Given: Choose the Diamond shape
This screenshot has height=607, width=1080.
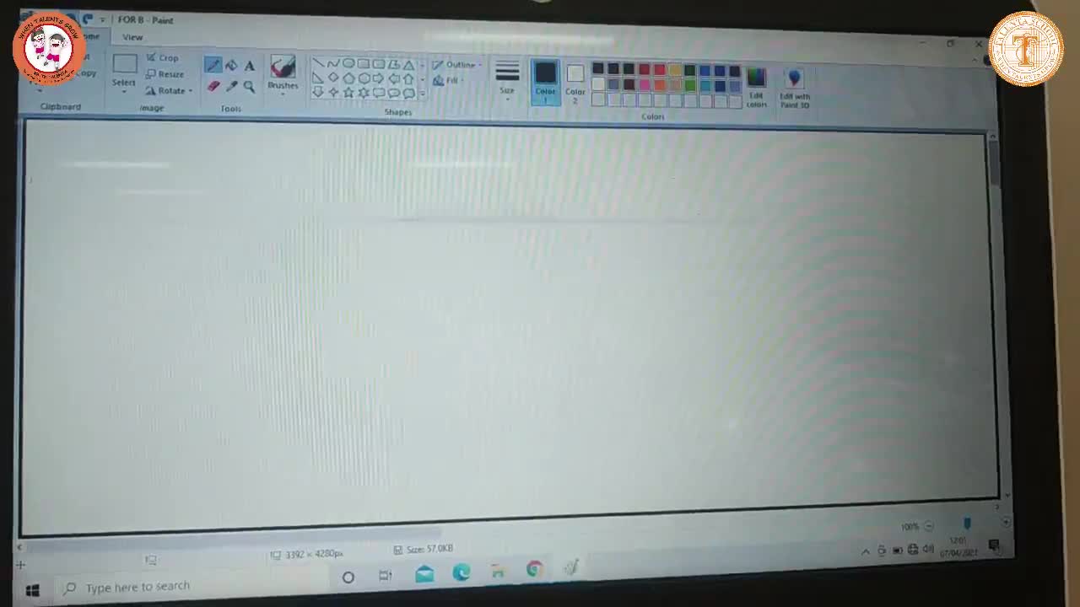Looking at the screenshot, I should (x=333, y=78).
